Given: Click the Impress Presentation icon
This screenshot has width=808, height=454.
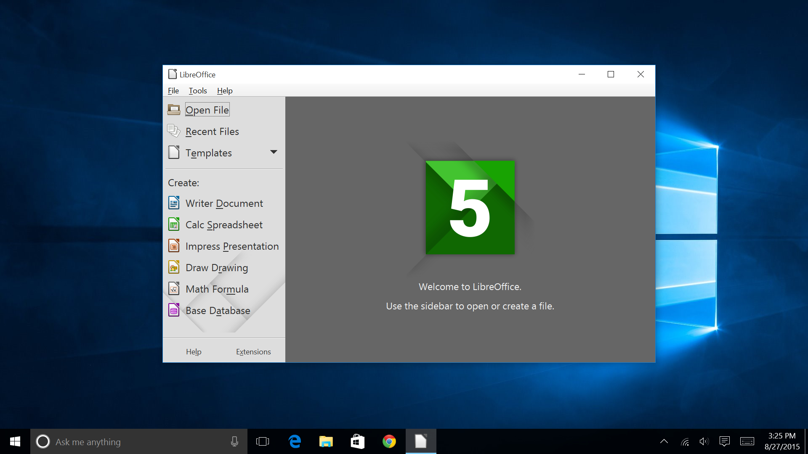Looking at the screenshot, I should 175,245.
